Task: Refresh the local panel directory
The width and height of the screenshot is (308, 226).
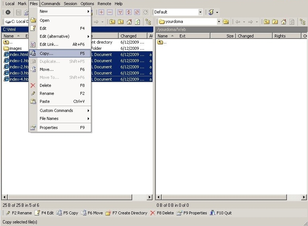Action: point(137,22)
